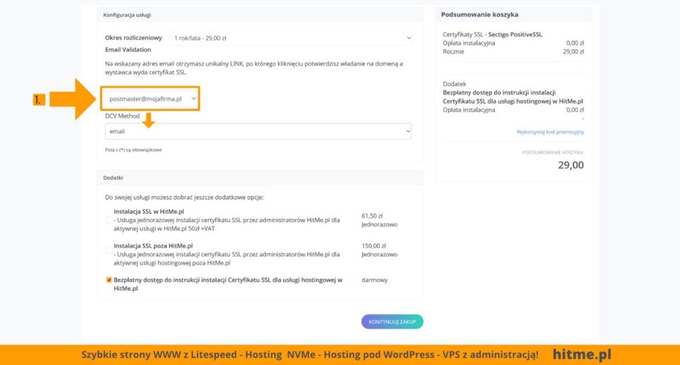This screenshot has width=680, height=365.
Task: Expand the postmaster@mojafirma.pl email dropdown
Action: click(150, 99)
